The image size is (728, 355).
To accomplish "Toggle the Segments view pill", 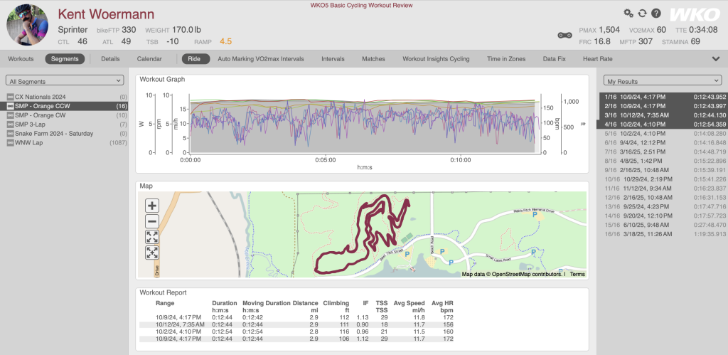I will pyautogui.click(x=65, y=59).
